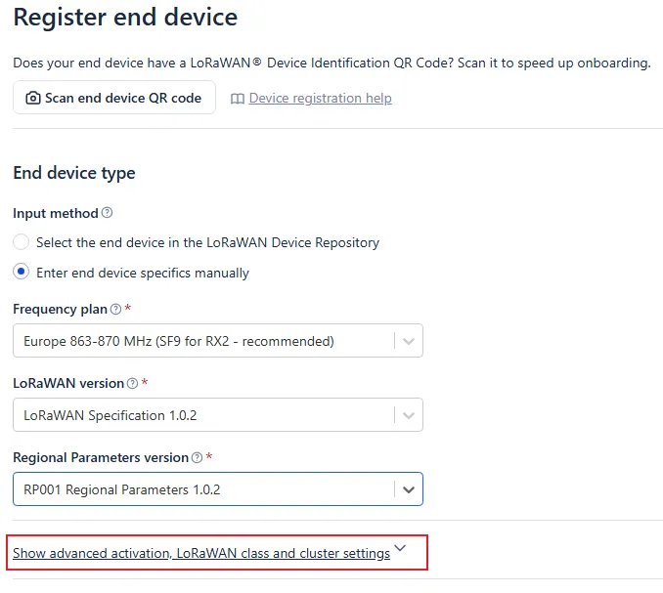
Task: Click the camera icon for QR scanning
Action: [x=33, y=98]
